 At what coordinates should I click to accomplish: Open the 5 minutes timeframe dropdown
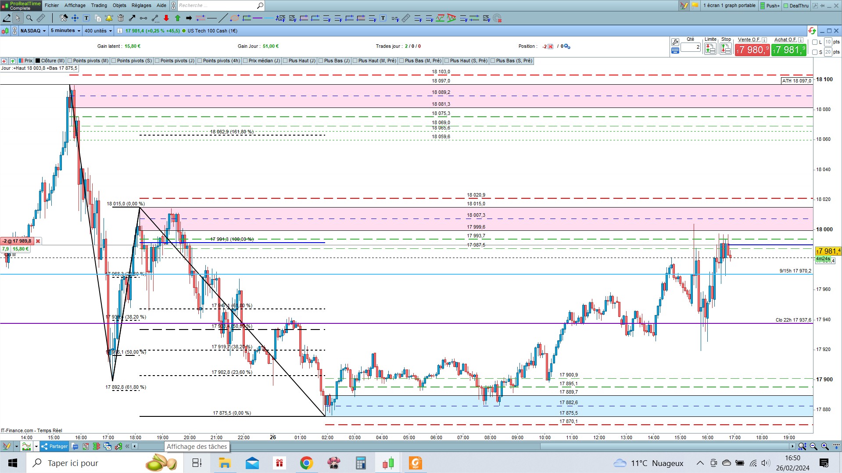click(x=65, y=31)
